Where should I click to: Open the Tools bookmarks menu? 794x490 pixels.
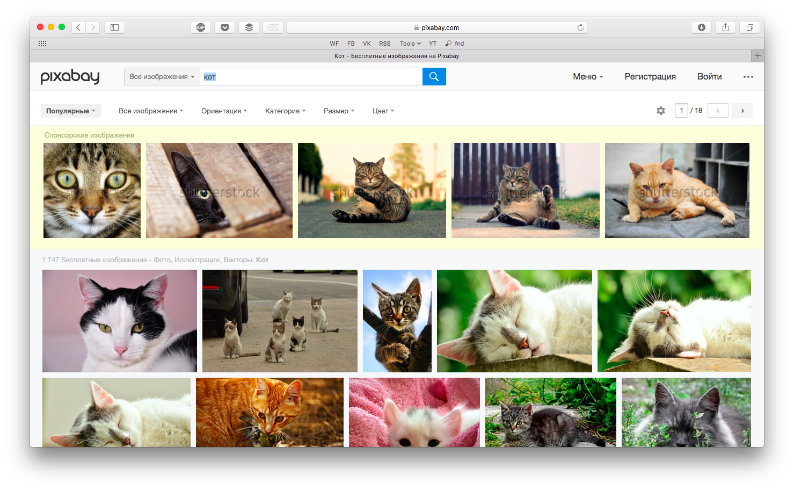coord(410,44)
